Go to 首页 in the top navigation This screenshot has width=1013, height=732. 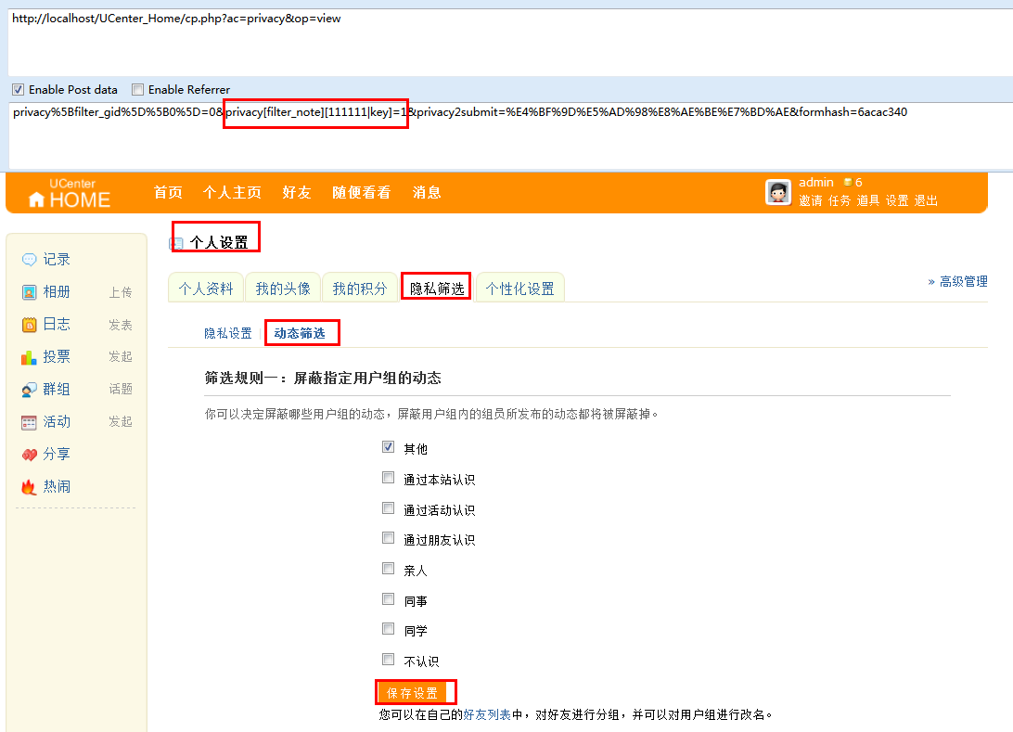coord(168,193)
